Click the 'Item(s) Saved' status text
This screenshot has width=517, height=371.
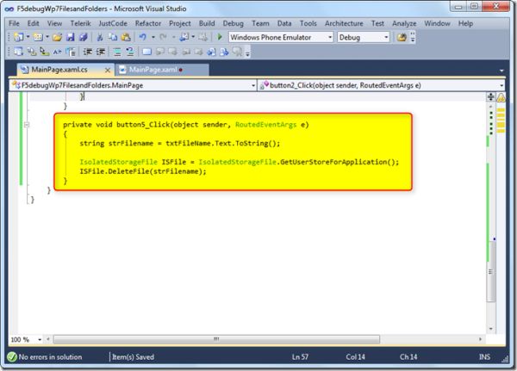133,357
